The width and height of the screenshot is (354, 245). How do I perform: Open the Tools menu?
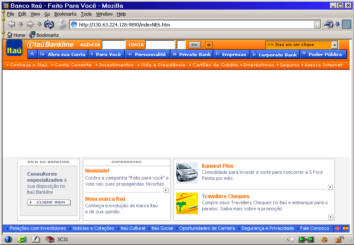[86, 14]
